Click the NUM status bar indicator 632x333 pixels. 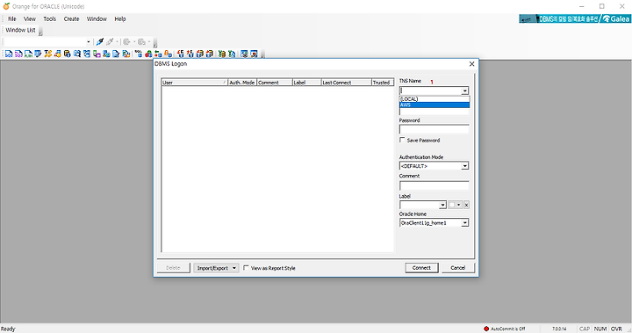pos(600,329)
